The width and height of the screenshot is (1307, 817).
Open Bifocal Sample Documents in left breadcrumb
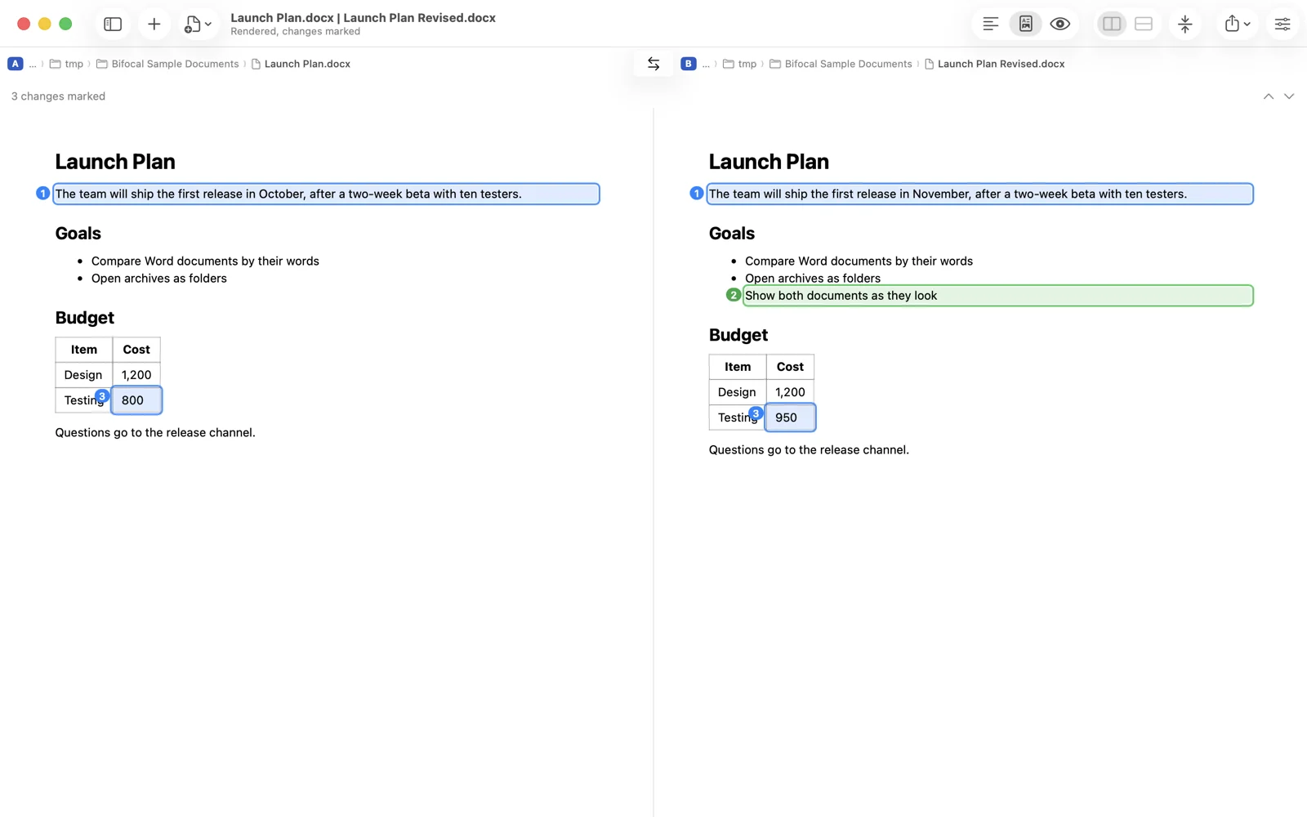(x=167, y=64)
